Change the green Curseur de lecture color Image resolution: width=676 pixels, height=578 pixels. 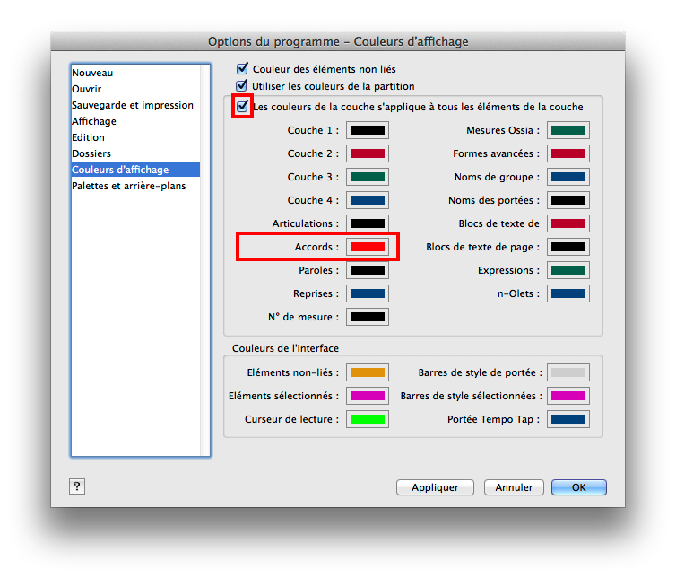tap(368, 419)
